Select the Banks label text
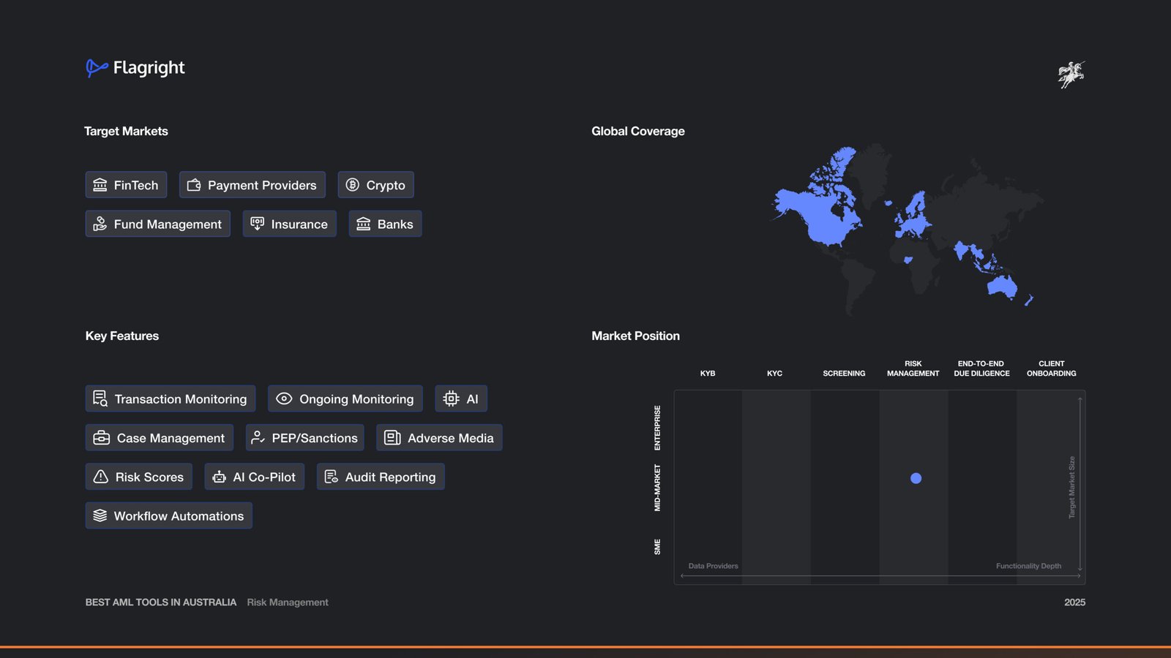 click(x=395, y=224)
